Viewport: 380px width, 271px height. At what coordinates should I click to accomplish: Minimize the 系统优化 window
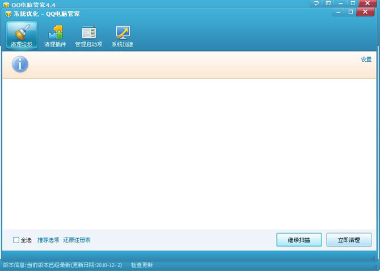point(339,12)
